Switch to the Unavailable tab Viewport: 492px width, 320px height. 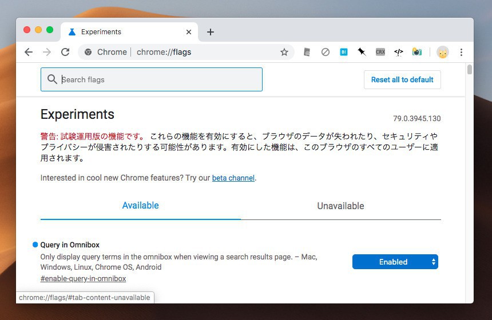tap(340, 206)
